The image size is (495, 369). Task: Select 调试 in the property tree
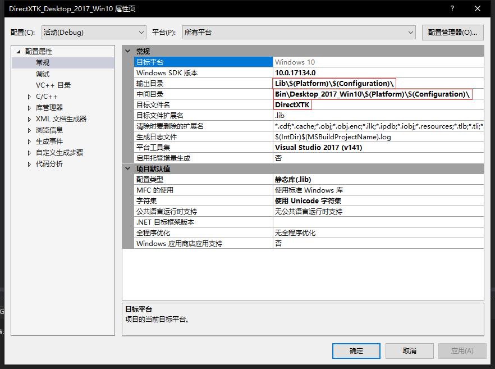43,74
